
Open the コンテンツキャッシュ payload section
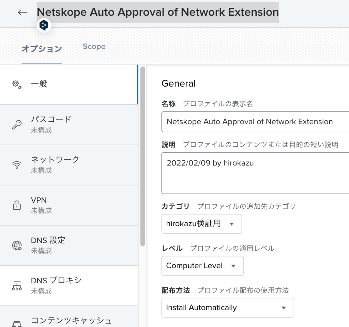(x=69, y=316)
